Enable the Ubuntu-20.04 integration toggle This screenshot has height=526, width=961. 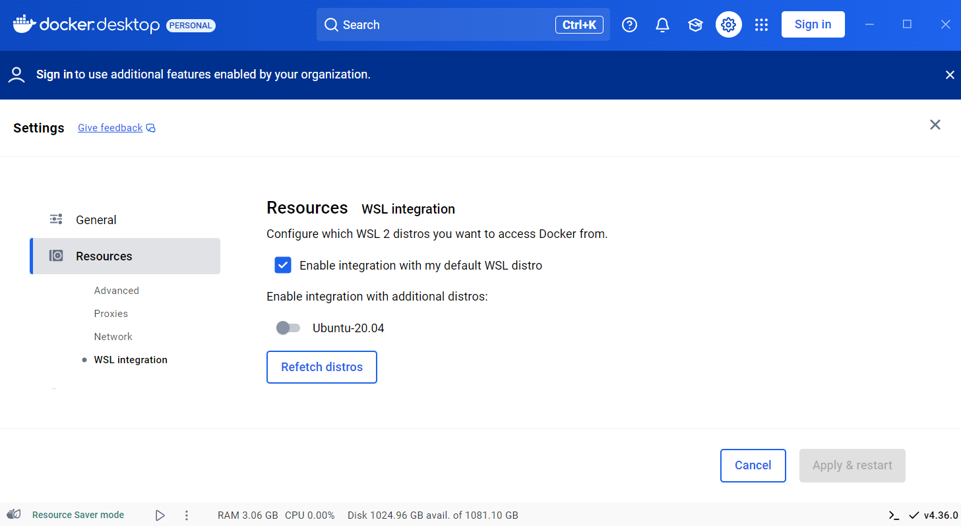coord(288,328)
